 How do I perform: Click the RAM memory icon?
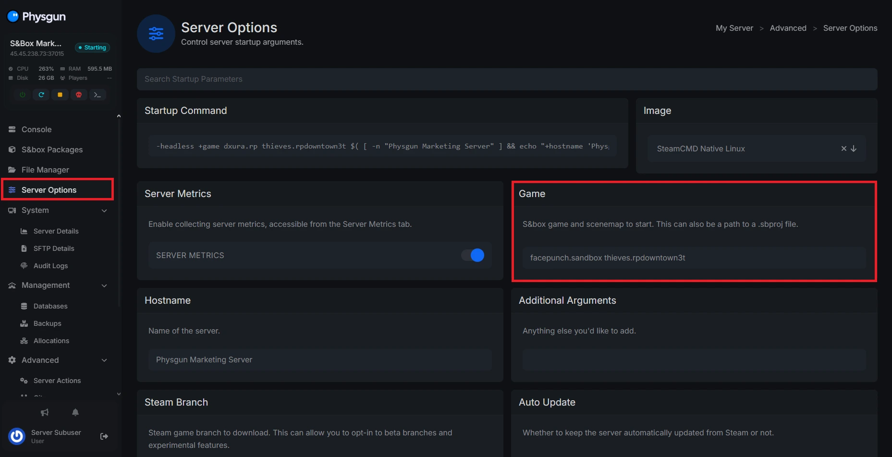click(62, 69)
